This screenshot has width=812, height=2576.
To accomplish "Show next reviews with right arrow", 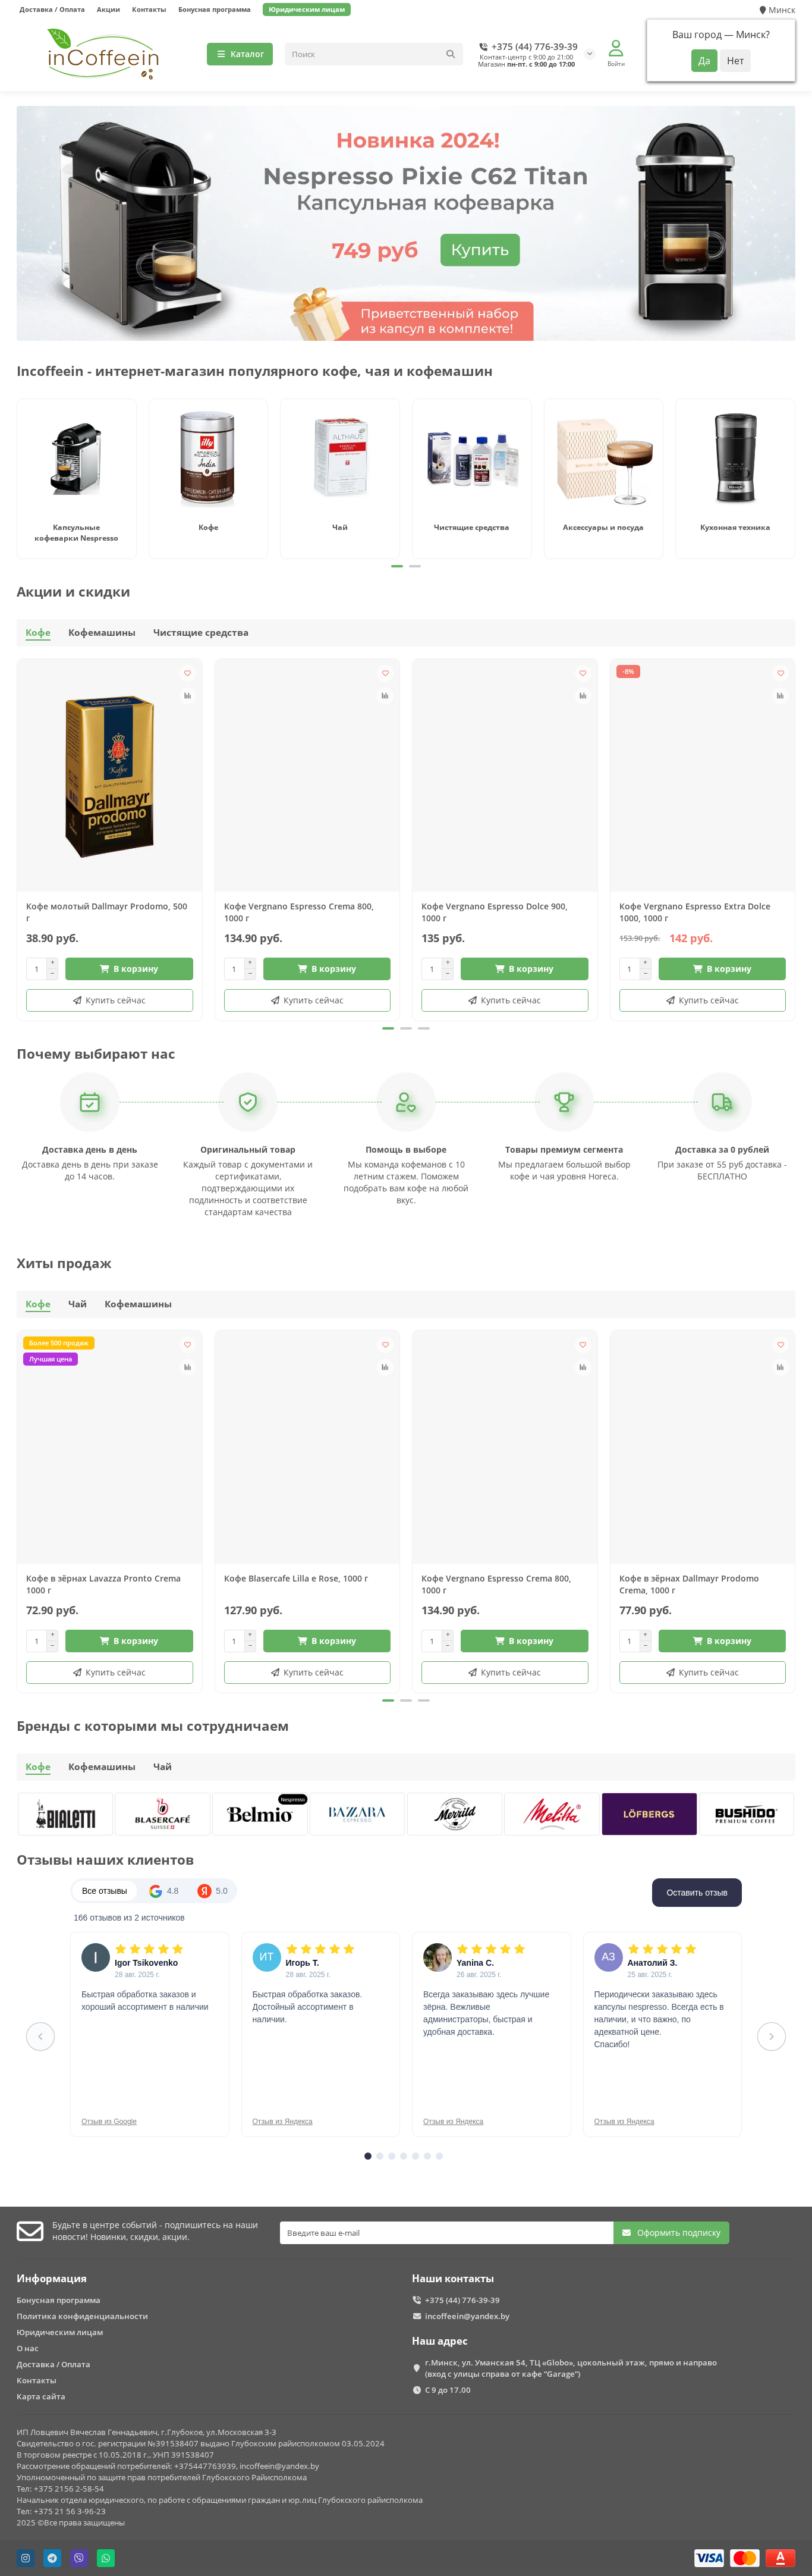I will click(x=771, y=2036).
